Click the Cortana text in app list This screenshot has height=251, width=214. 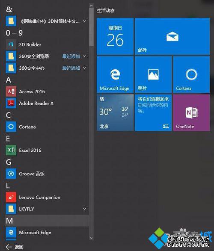tap(27, 127)
